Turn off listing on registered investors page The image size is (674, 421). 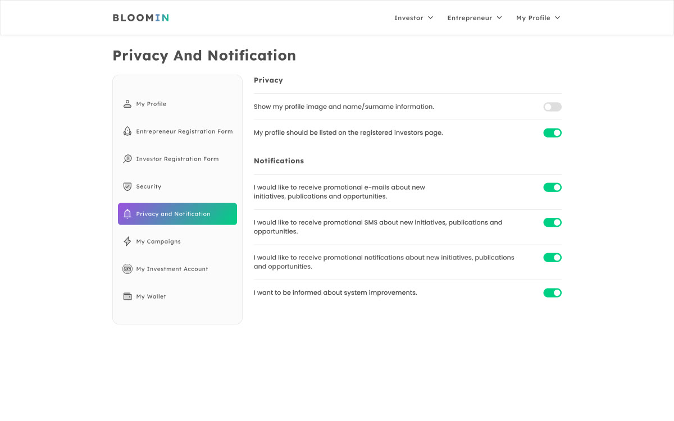pos(552,133)
